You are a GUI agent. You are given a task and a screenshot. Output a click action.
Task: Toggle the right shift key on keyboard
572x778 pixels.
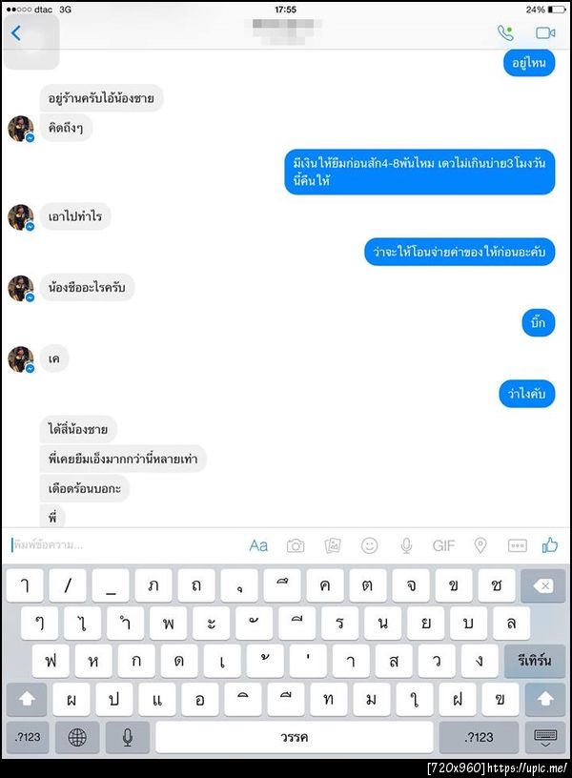click(544, 699)
